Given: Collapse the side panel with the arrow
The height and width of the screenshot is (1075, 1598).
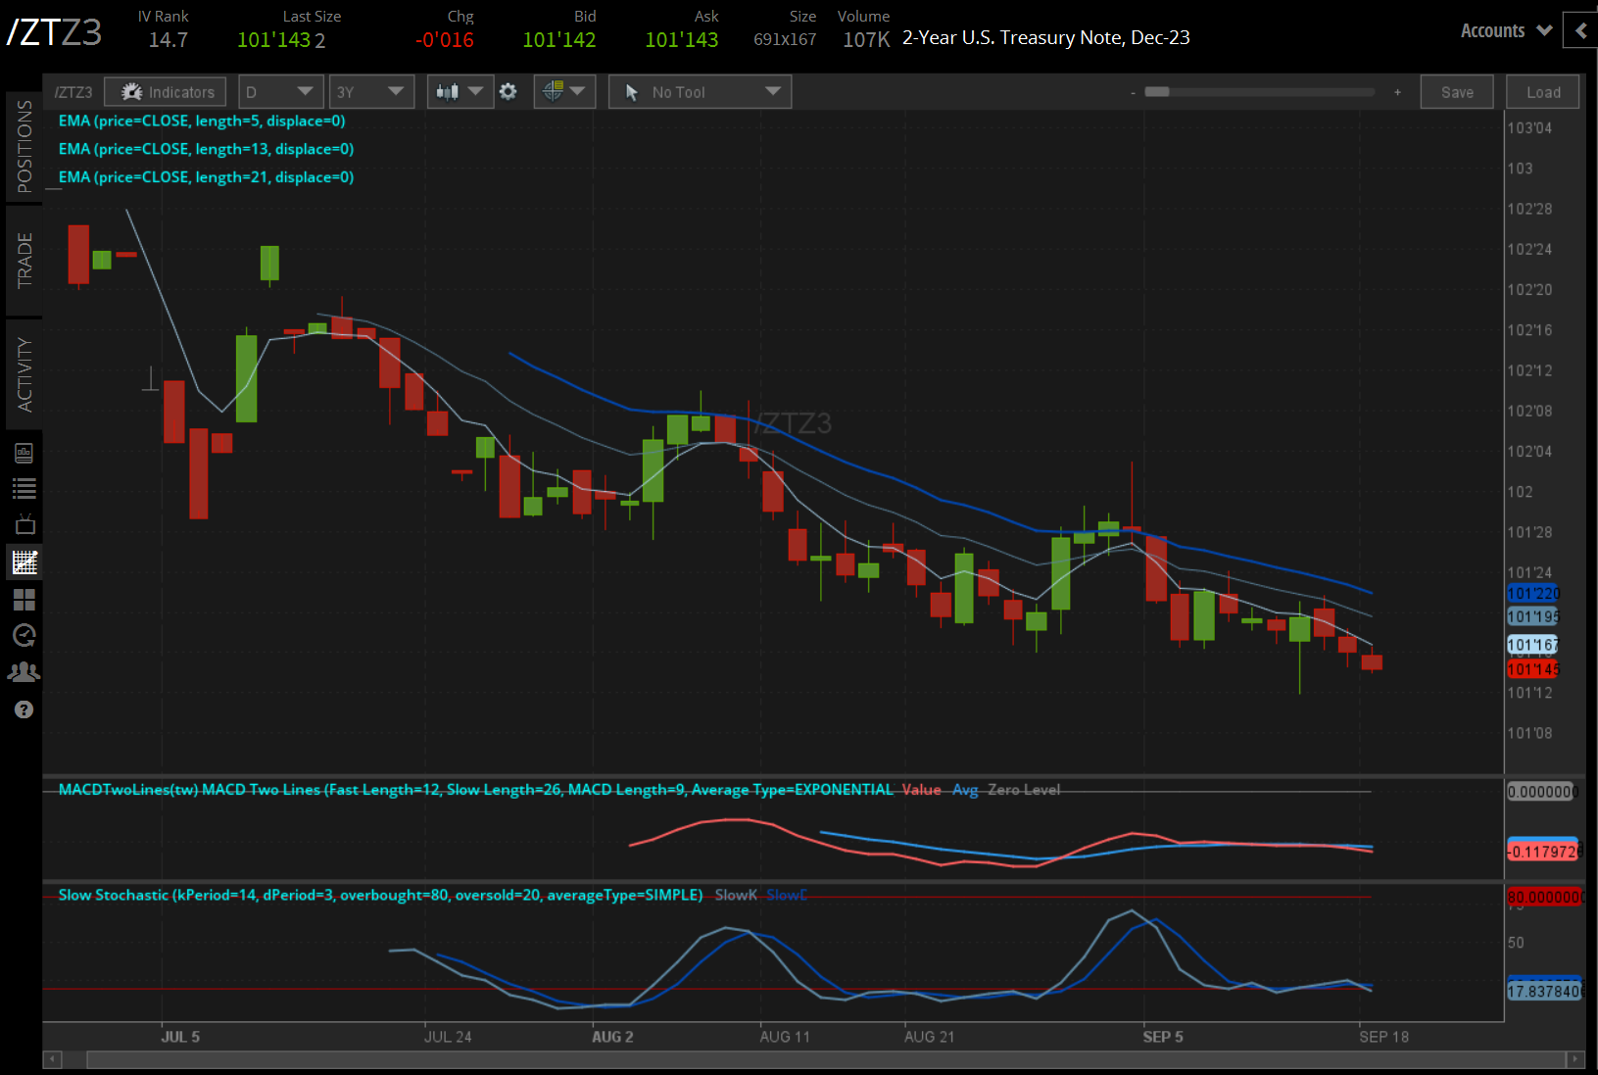Looking at the screenshot, I should click(1580, 30).
